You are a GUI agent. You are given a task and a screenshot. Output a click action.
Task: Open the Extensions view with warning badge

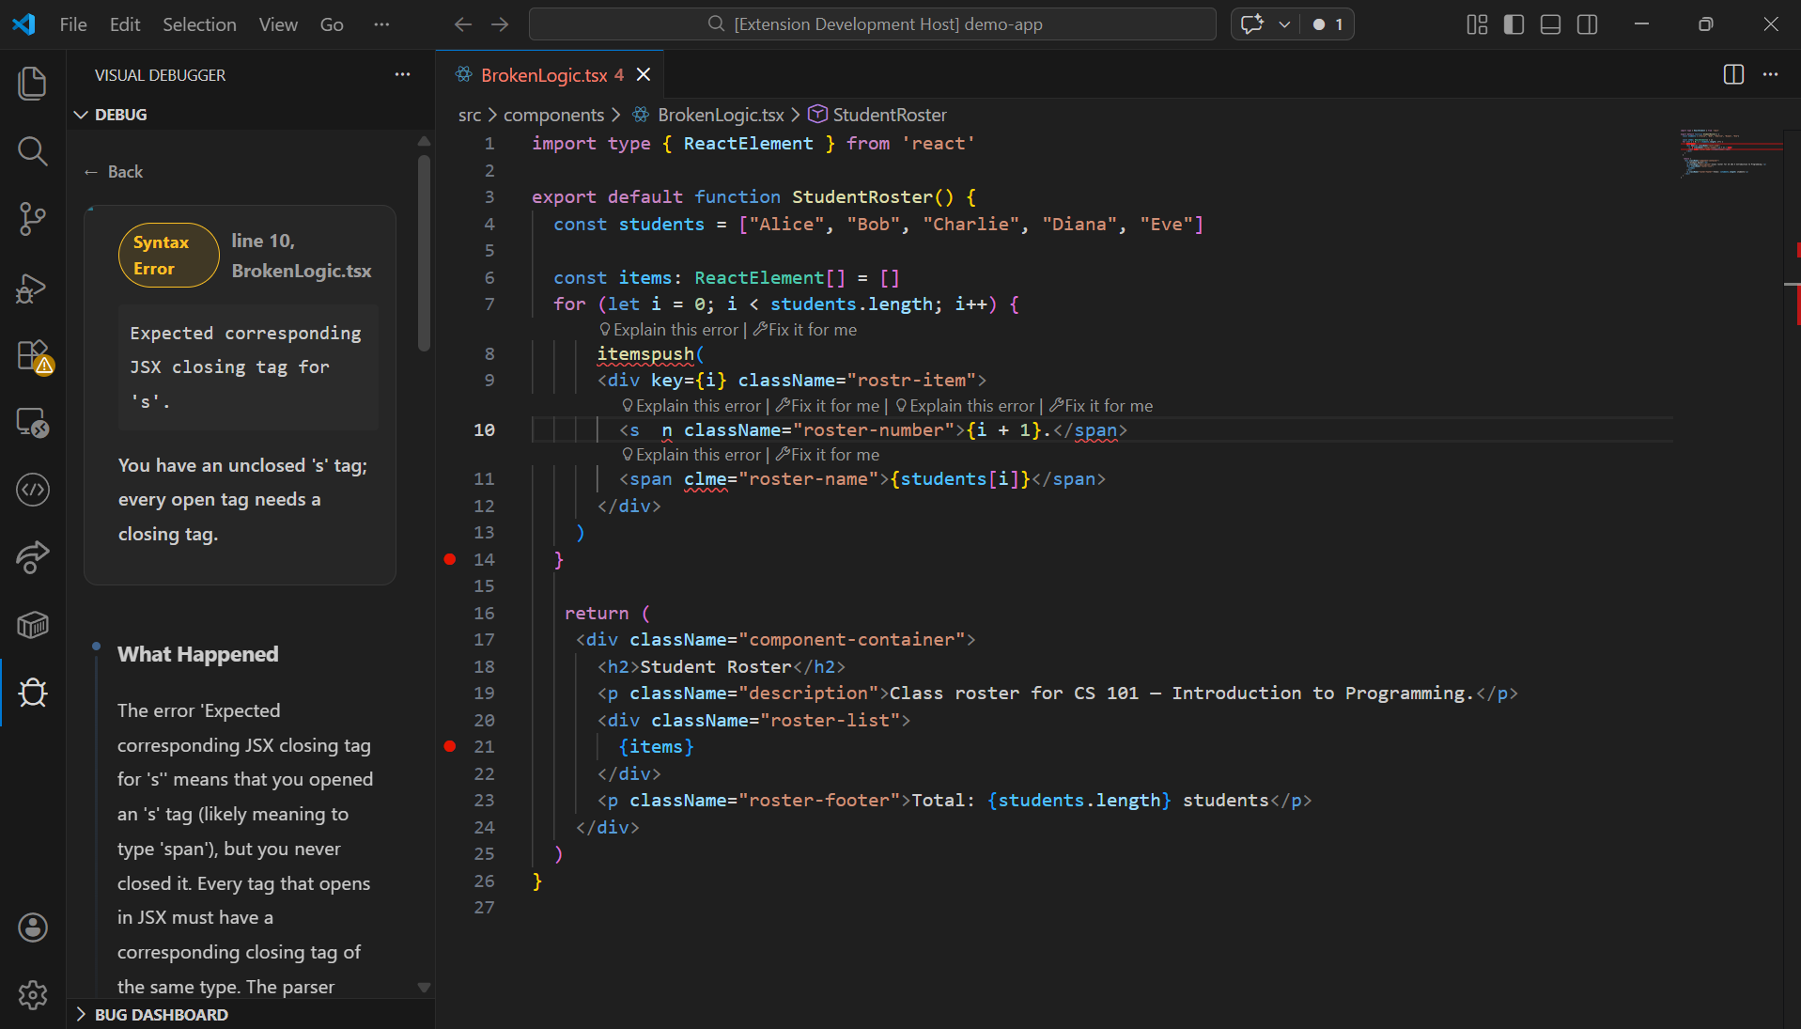click(x=33, y=356)
